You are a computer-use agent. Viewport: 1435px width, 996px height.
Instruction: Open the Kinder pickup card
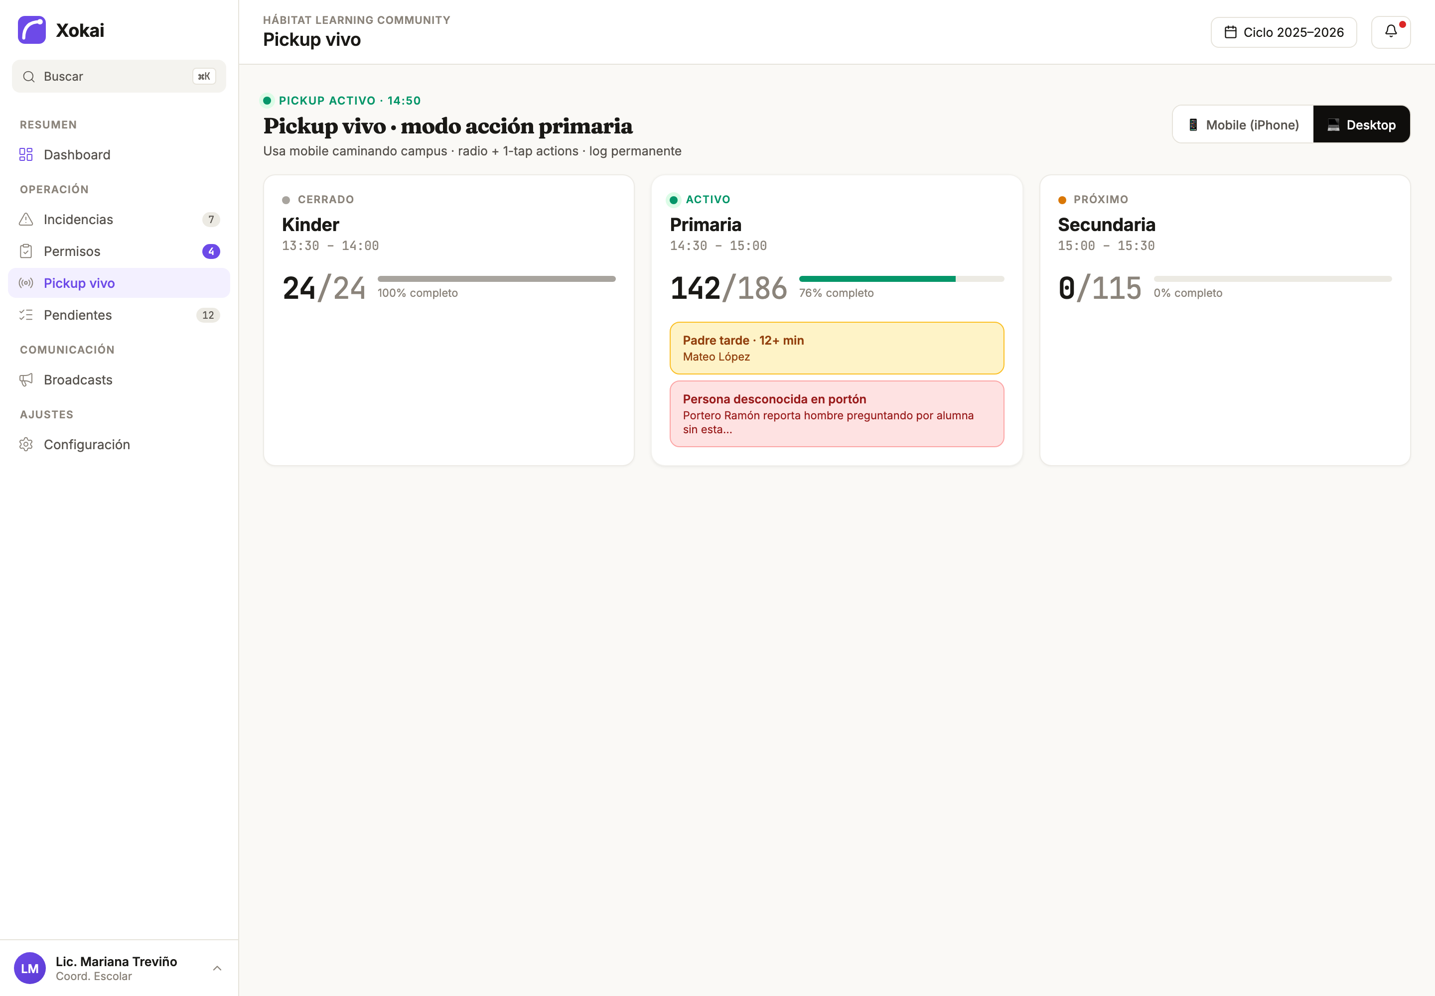449,320
